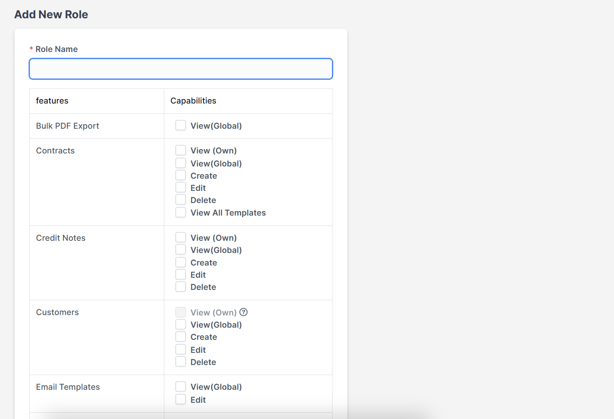This screenshot has width=614, height=419.
Task: Tick the Credit Notes Create checkbox
Action: coord(181,262)
